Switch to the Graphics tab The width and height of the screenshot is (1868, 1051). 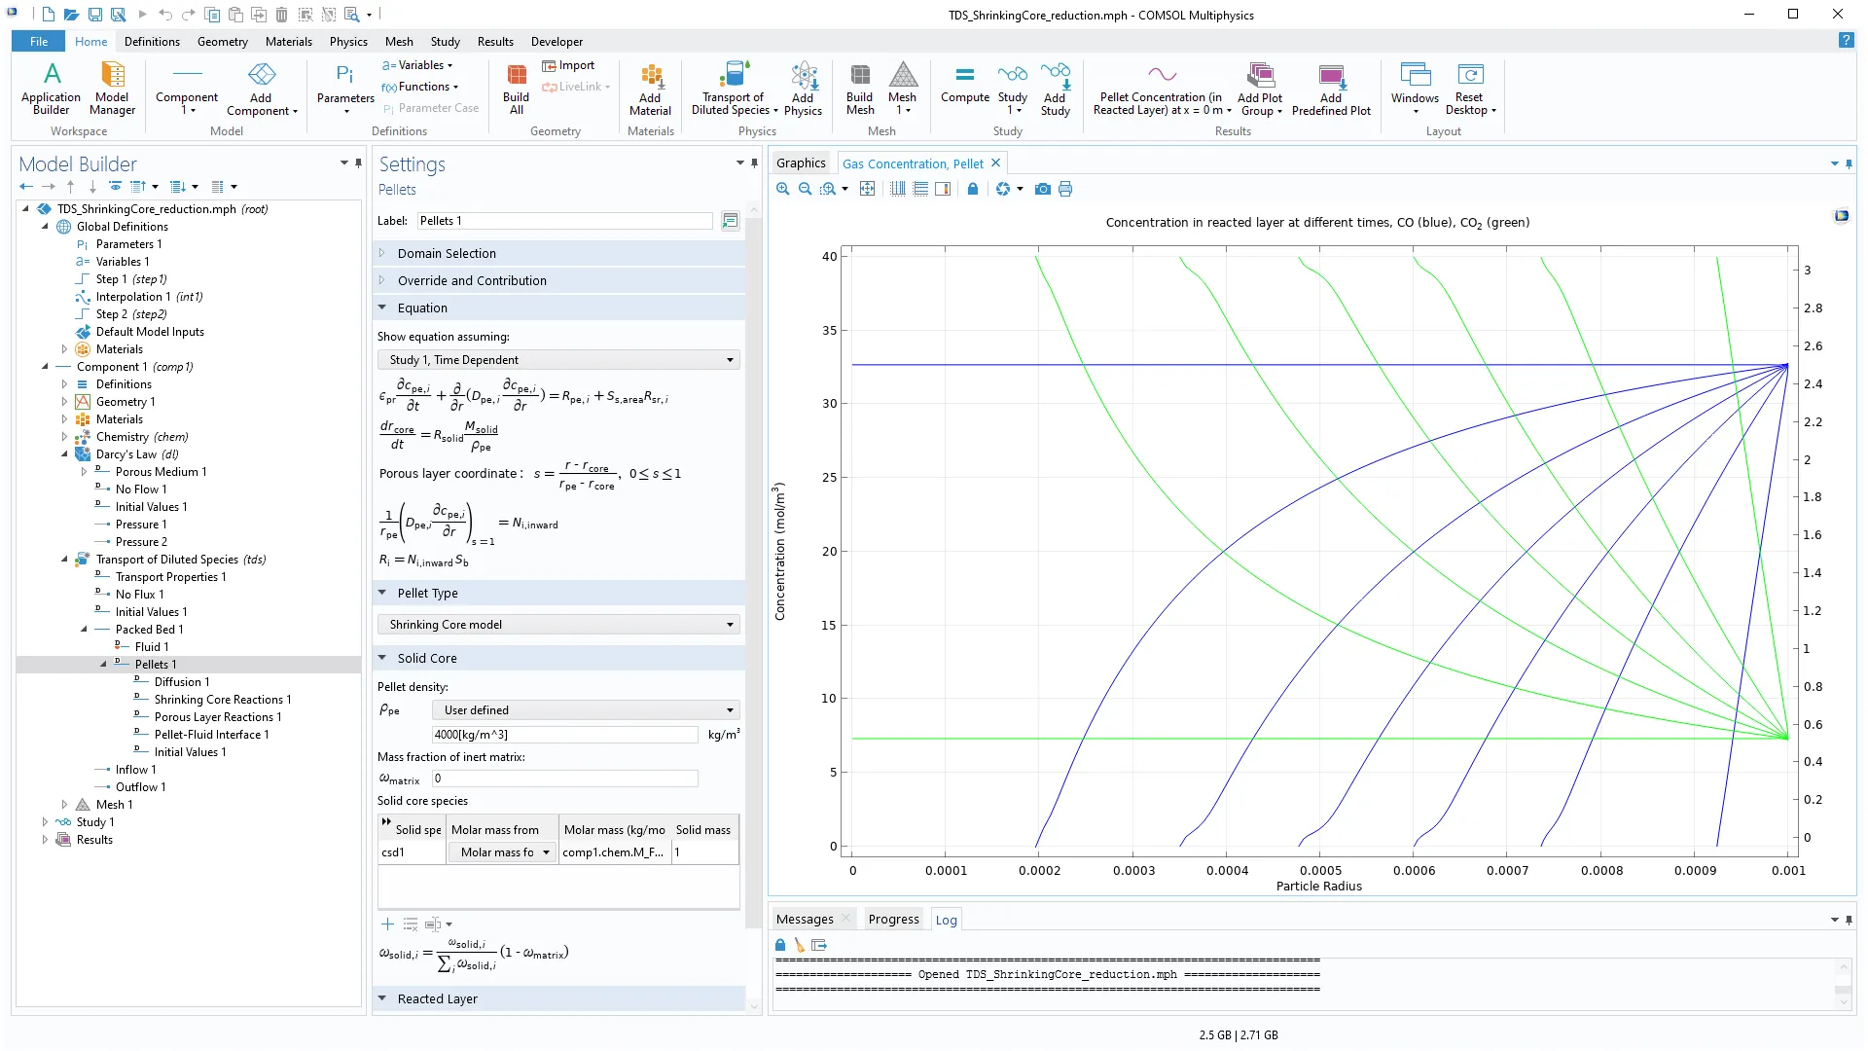[x=801, y=163]
